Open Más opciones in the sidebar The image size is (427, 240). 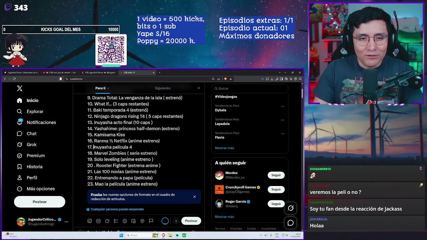[x=36, y=189]
